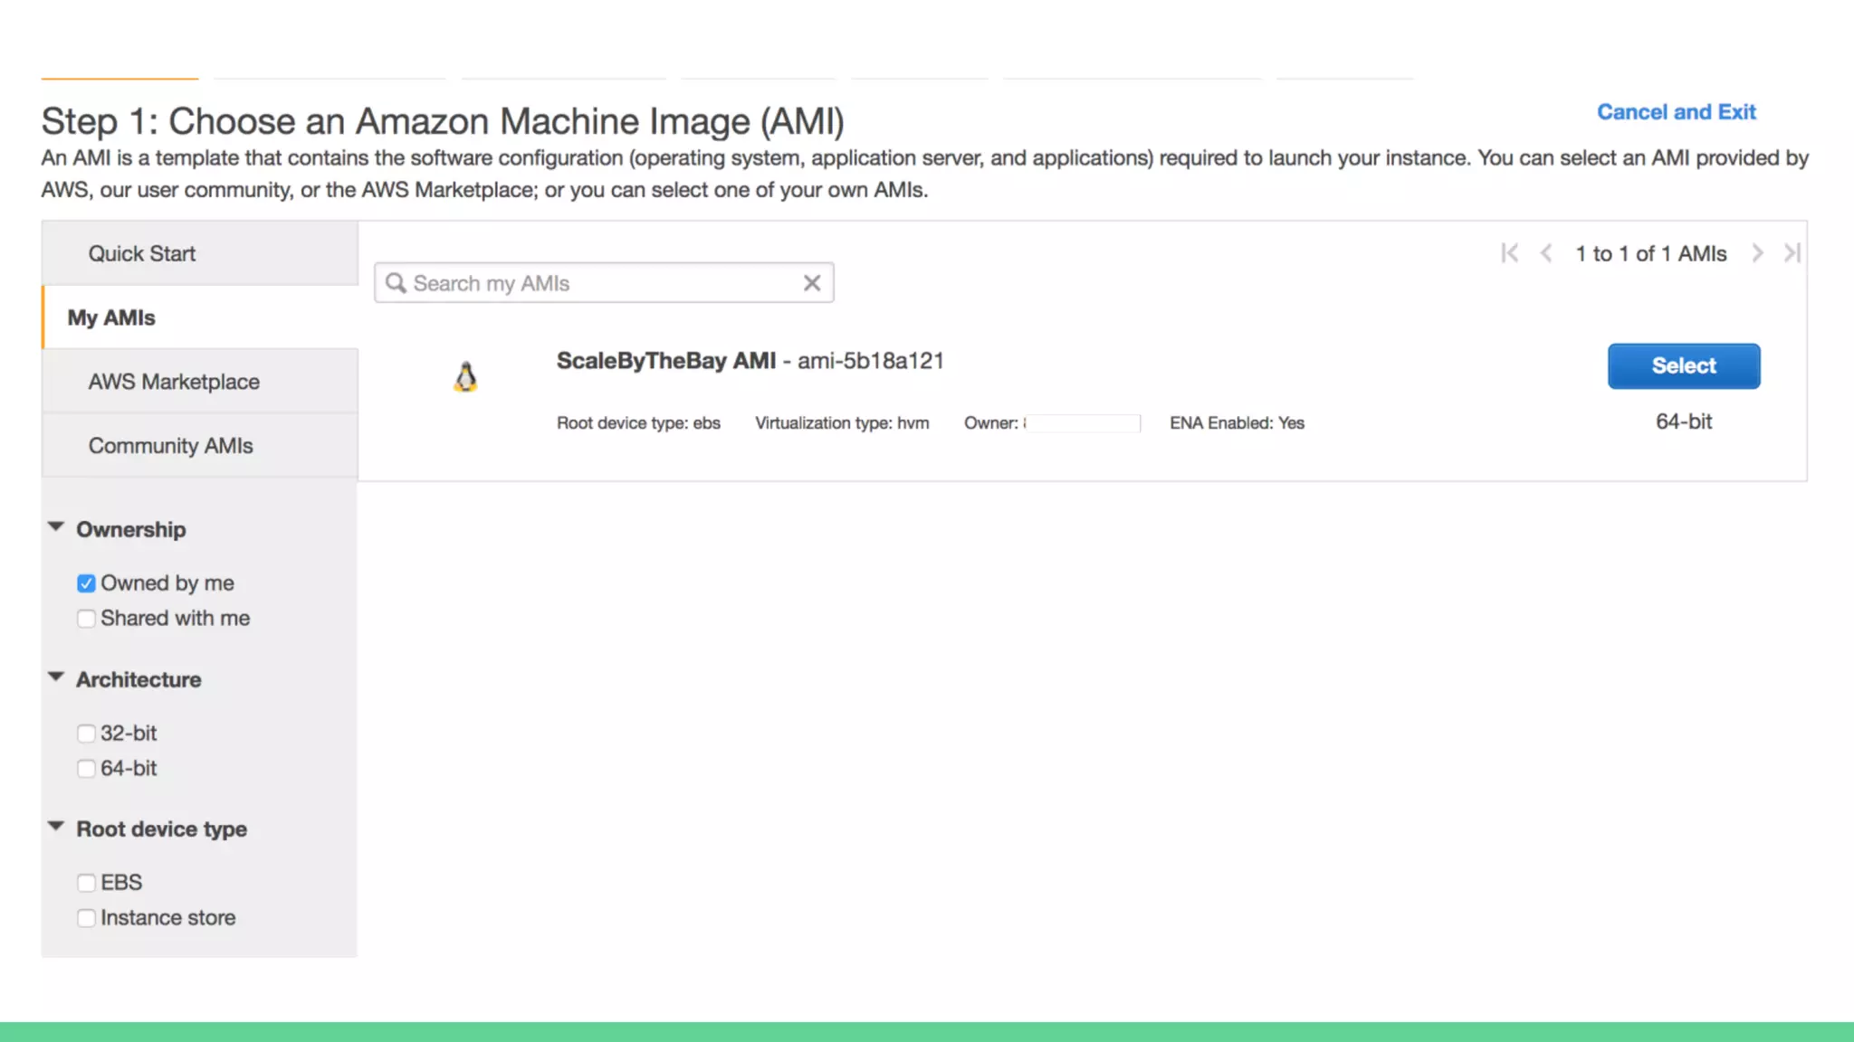Click the Linux penguin AMI icon

coord(465,376)
